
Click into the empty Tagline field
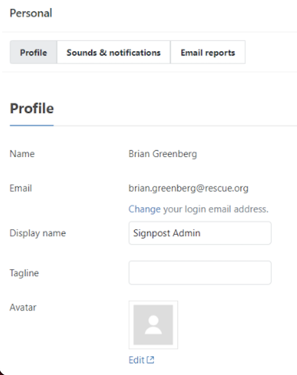[200, 273]
